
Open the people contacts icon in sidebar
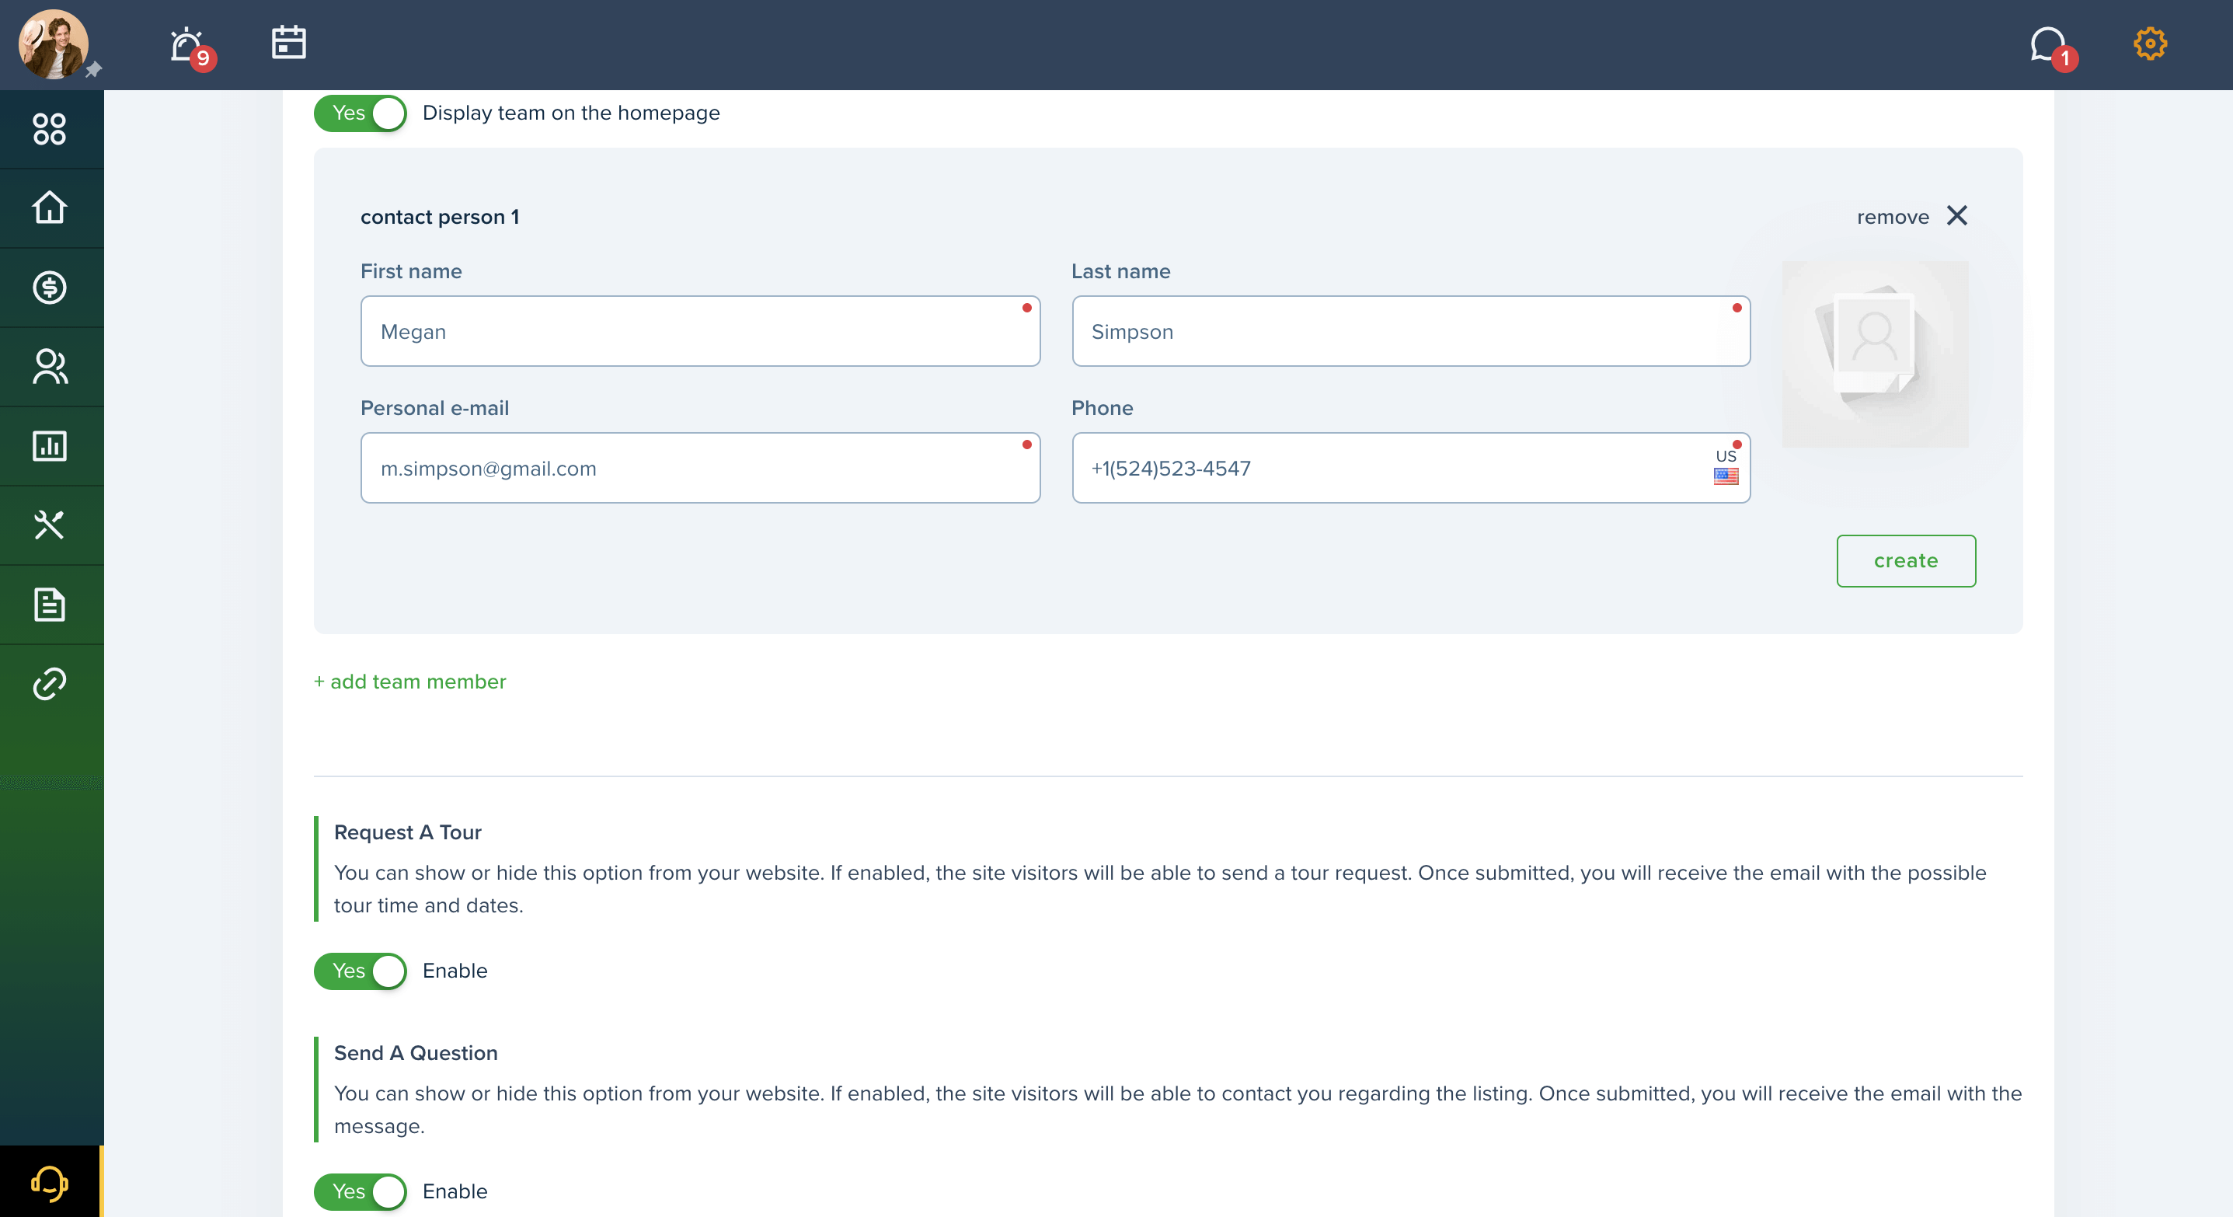click(x=50, y=367)
